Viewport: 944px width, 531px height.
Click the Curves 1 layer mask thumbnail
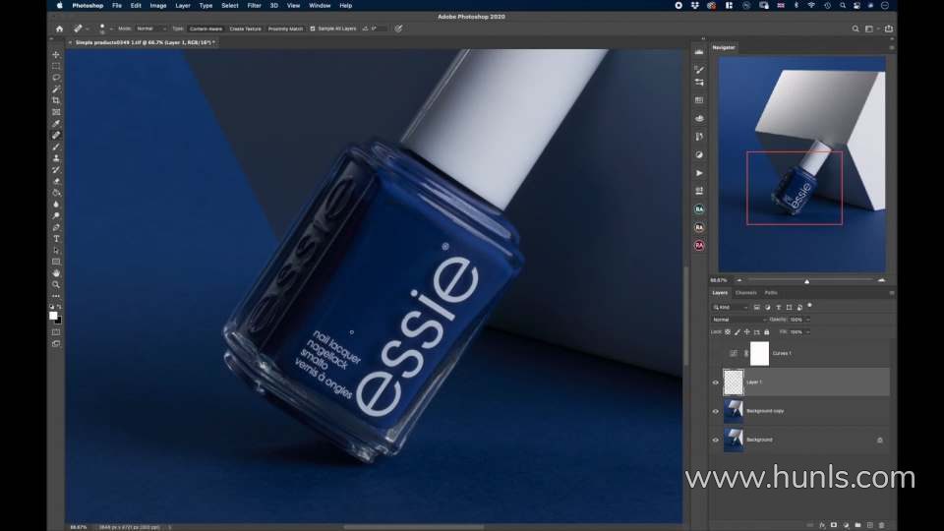[x=759, y=353]
